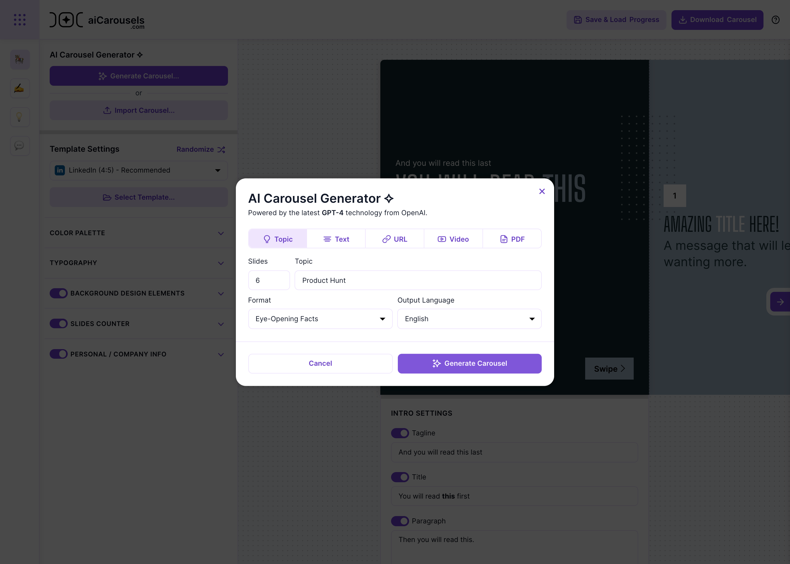Viewport: 790px width, 564px height.
Task: Close the AI Carousel Generator dialog
Action: tap(542, 191)
